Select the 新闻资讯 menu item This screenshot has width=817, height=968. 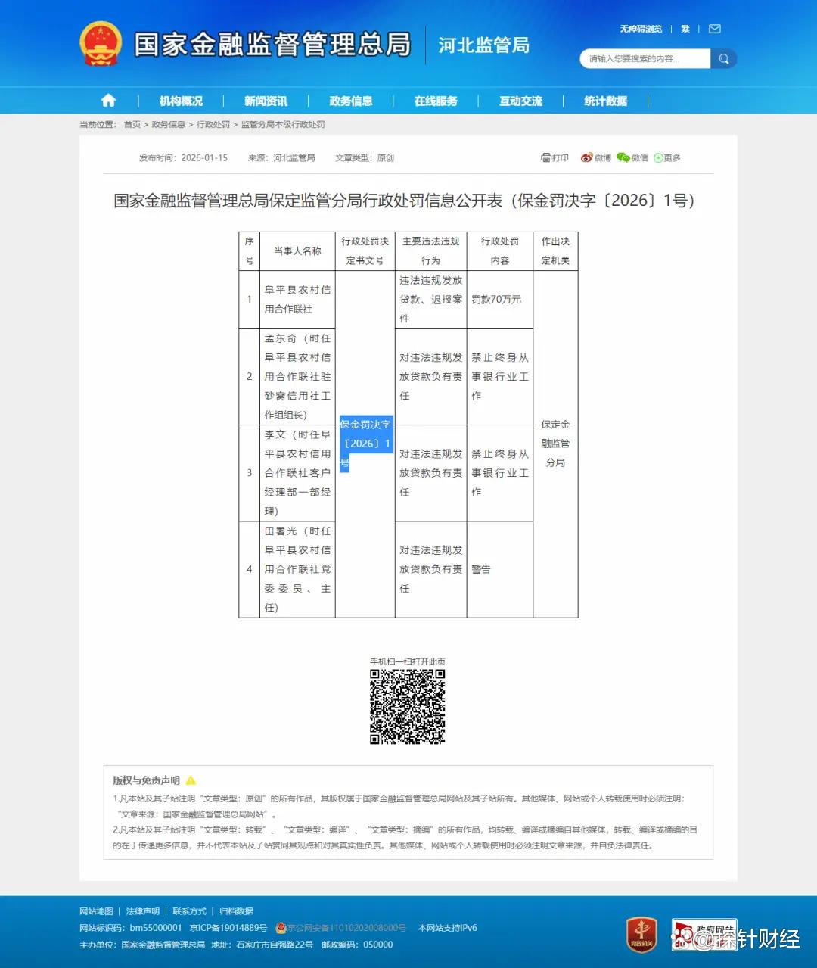[266, 101]
